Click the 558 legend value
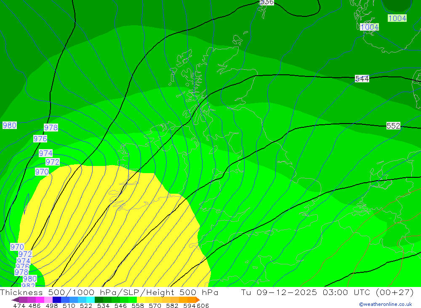421x308 pixels. point(138,305)
